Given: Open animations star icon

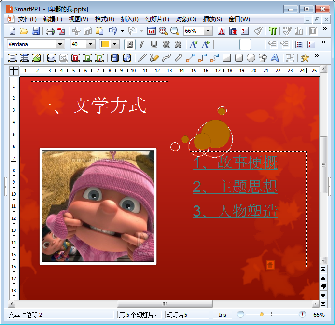Looking at the screenshot, I should tap(305, 58).
